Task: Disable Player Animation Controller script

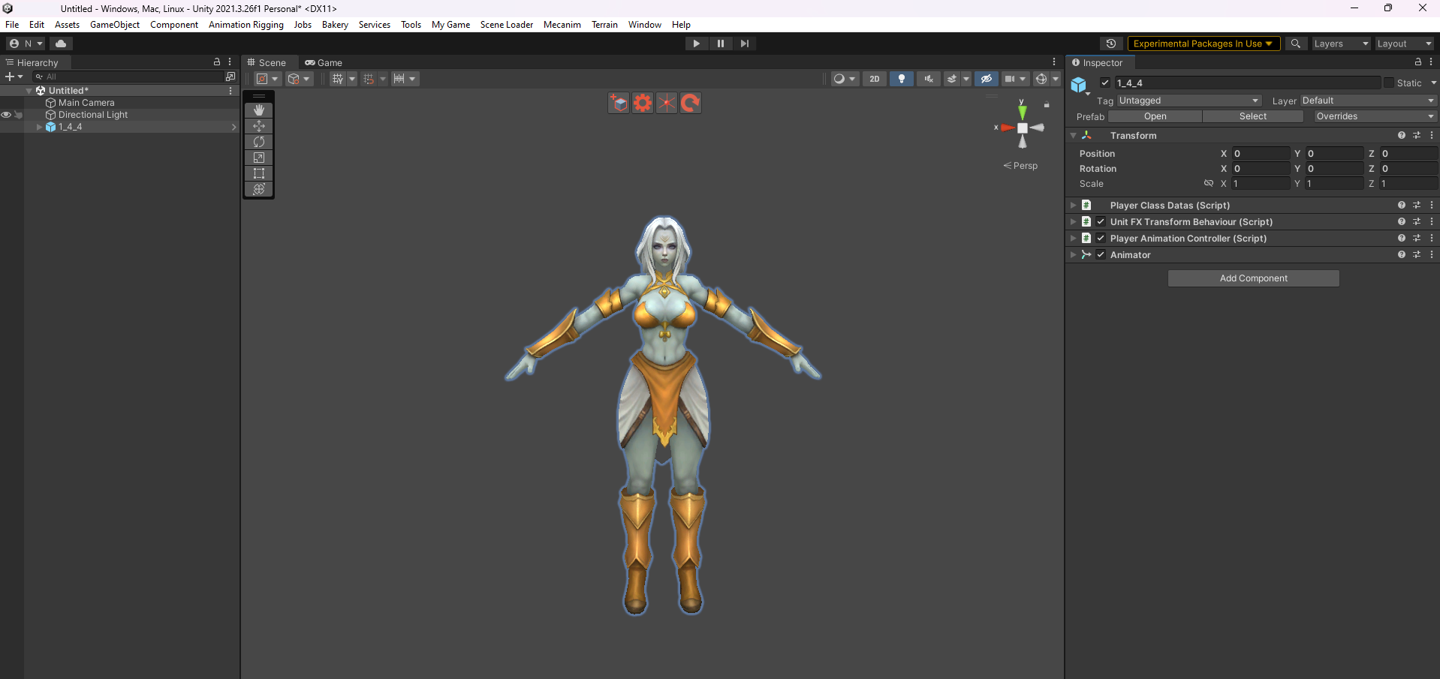Action: click(1101, 239)
